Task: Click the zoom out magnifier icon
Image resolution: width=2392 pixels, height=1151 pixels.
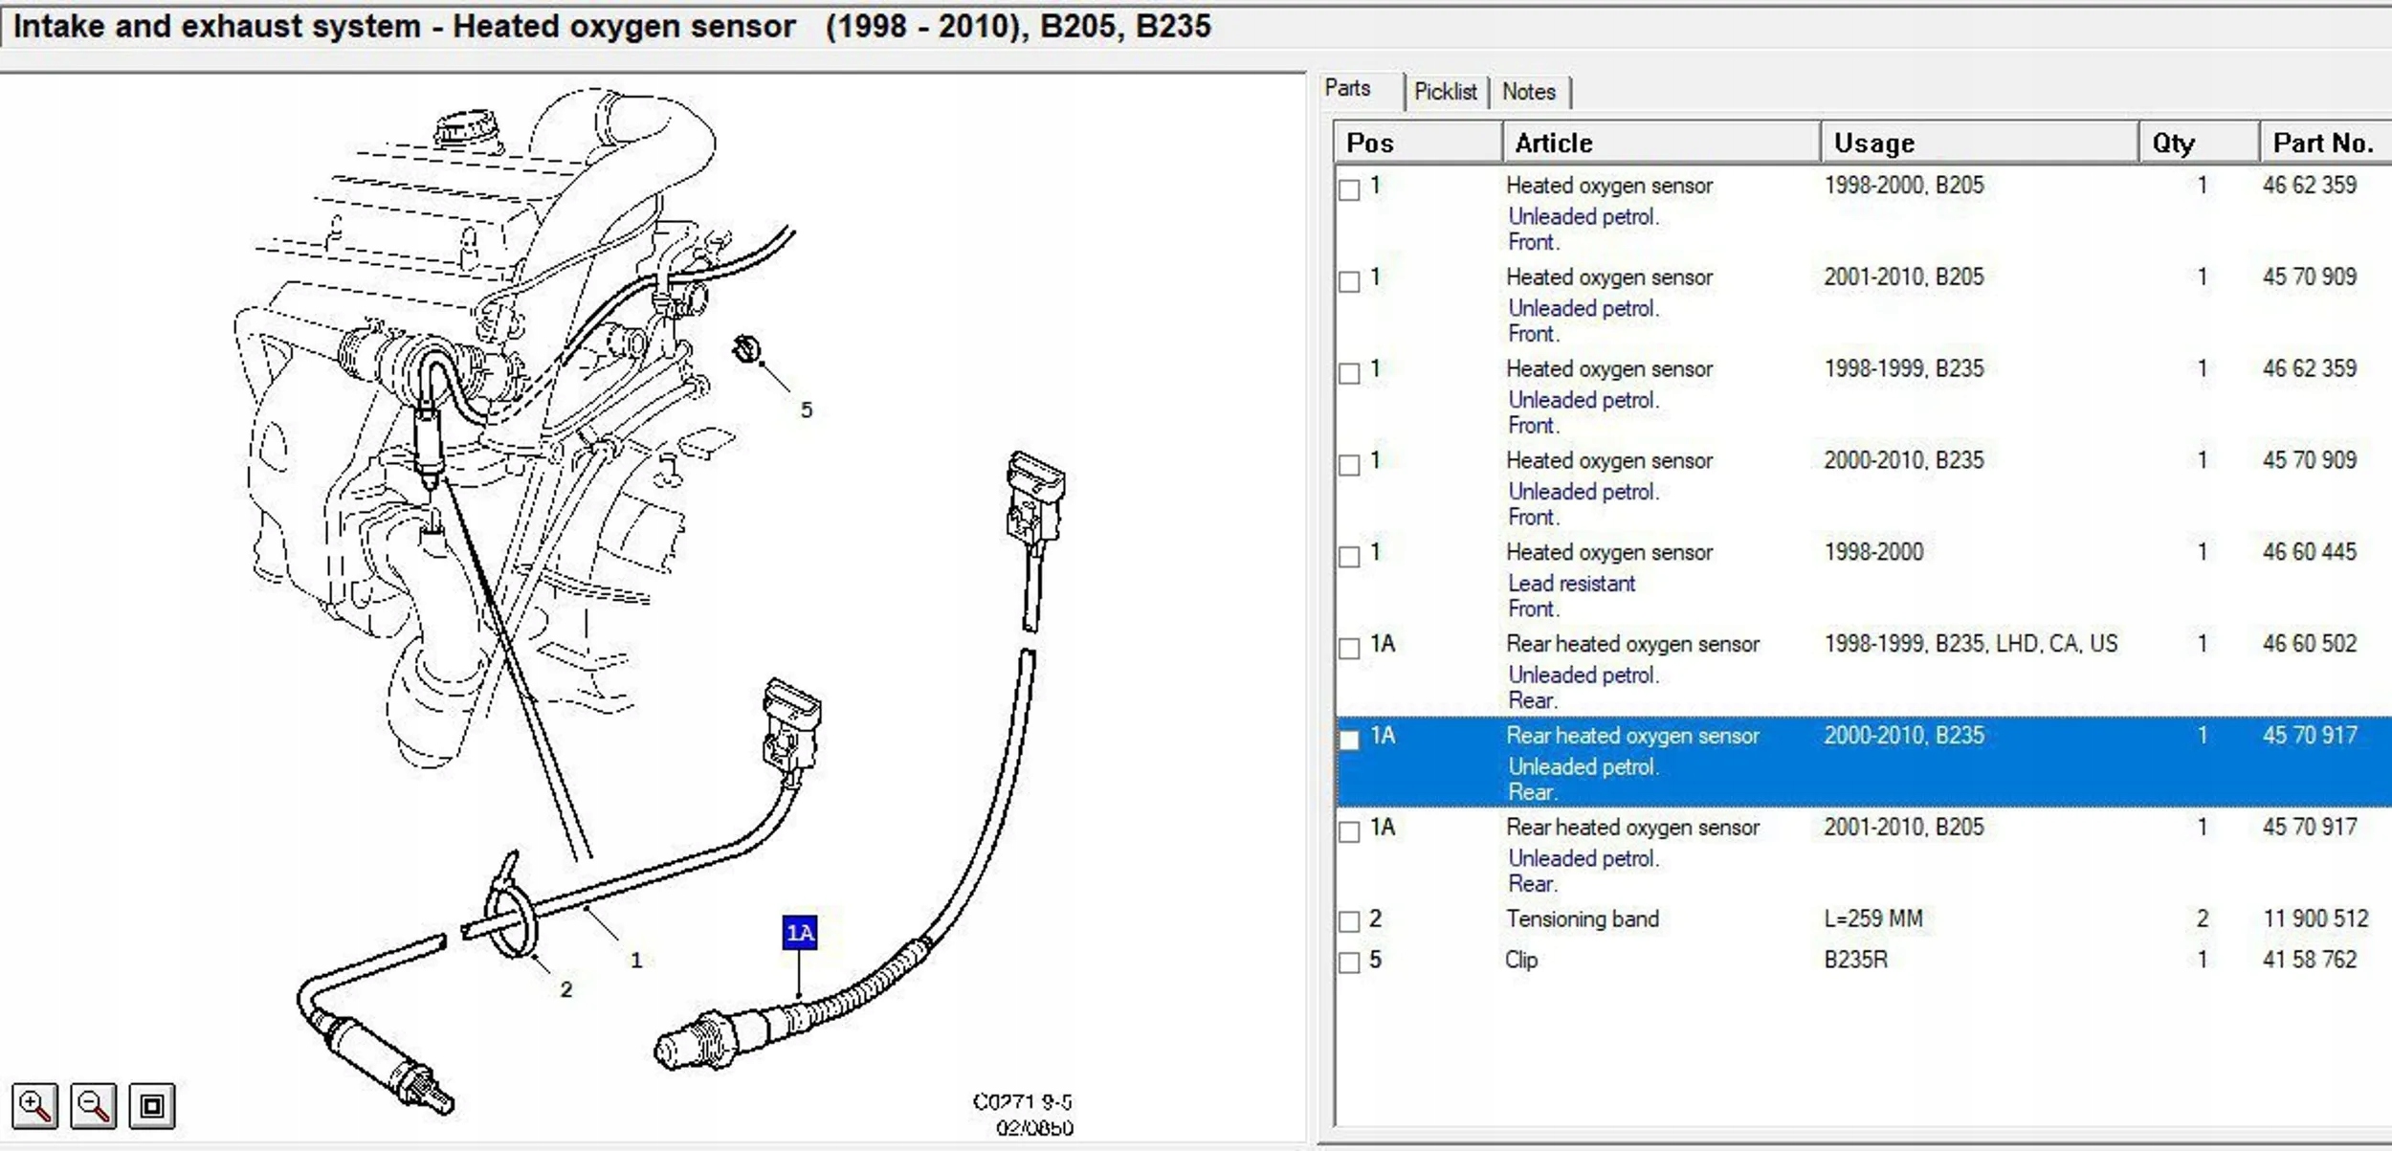Action: (94, 1106)
